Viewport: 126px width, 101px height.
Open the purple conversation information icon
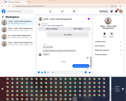pos(89,19)
